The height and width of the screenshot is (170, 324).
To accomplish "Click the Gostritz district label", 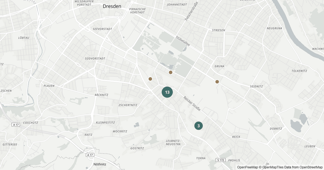I will (137, 148).
